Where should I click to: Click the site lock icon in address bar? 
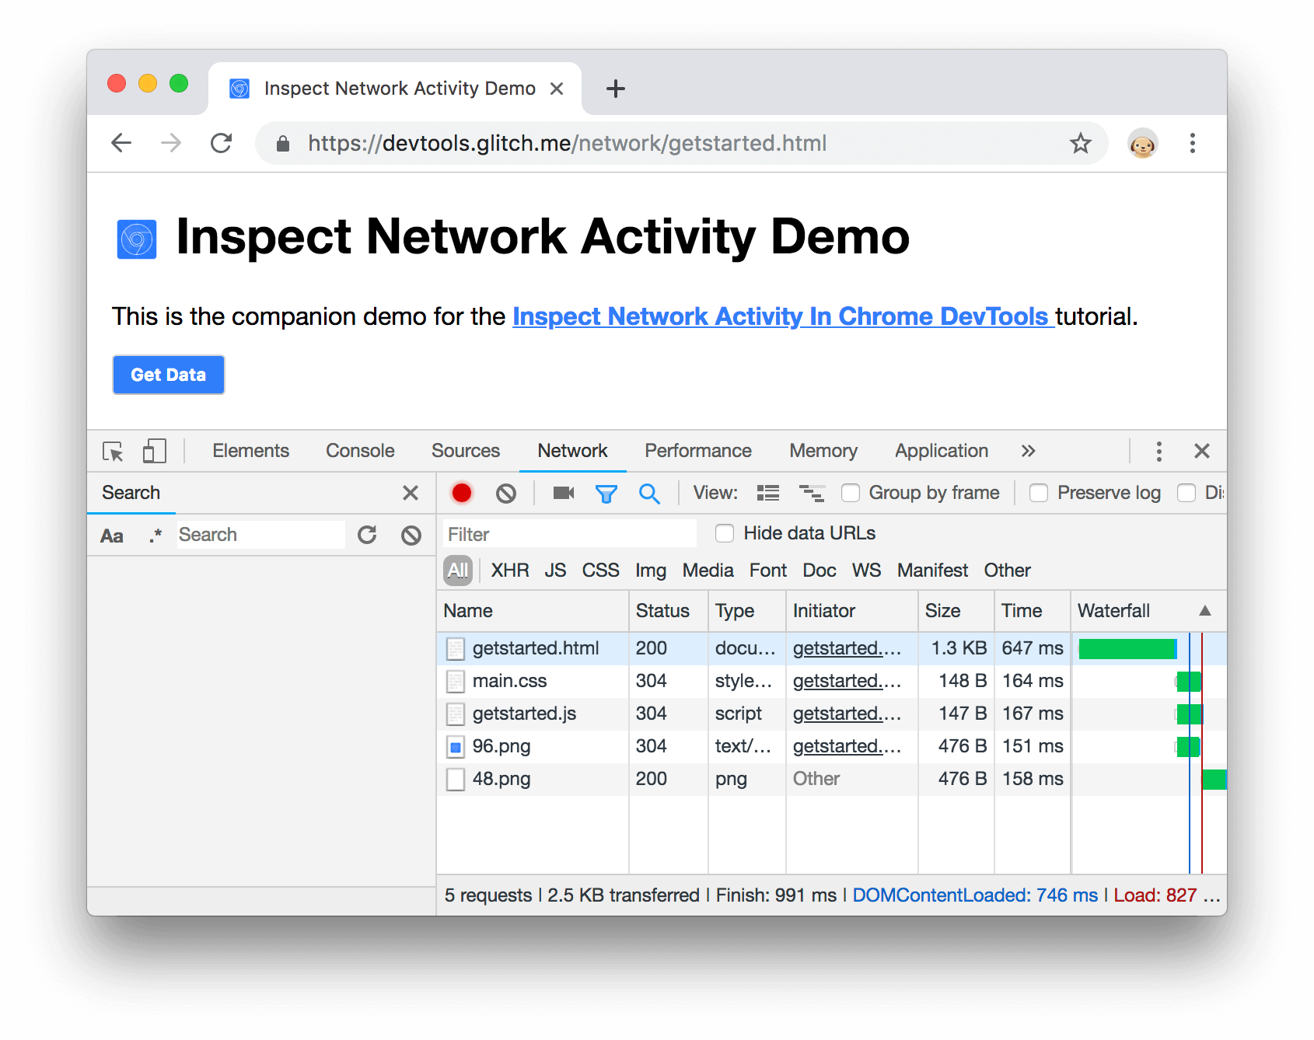point(283,143)
